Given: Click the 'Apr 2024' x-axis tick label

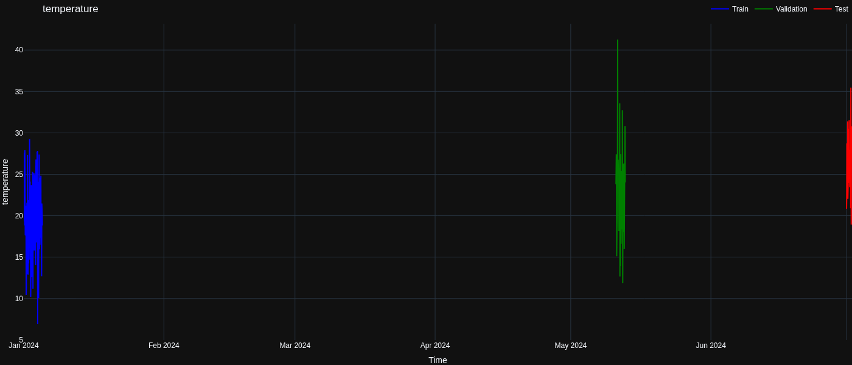Looking at the screenshot, I should tap(435, 346).
